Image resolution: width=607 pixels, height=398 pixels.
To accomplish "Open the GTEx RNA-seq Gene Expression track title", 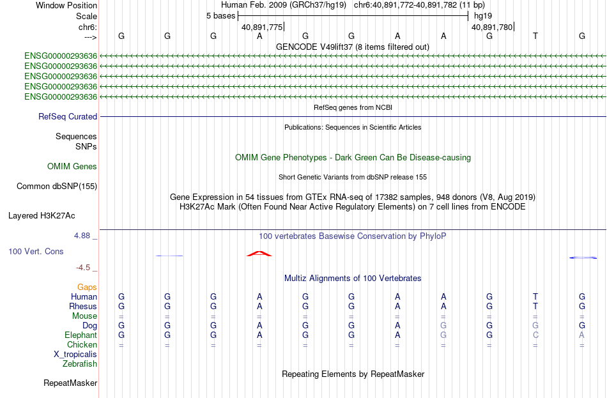I will [x=353, y=197].
